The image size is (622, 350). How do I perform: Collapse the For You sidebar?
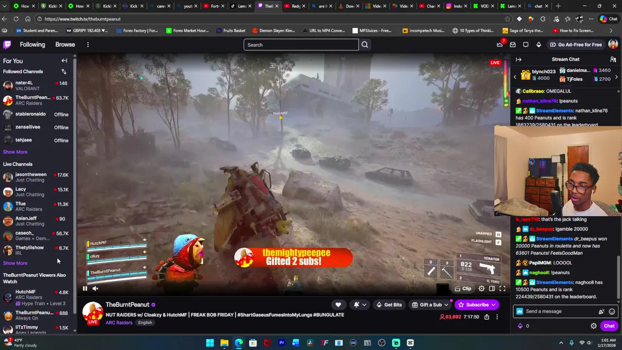pyautogui.click(x=64, y=61)
